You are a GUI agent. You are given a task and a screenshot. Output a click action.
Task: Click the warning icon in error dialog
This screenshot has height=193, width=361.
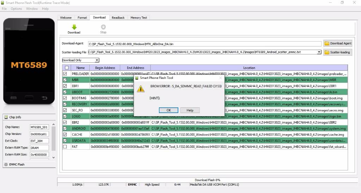coord(141,89)
